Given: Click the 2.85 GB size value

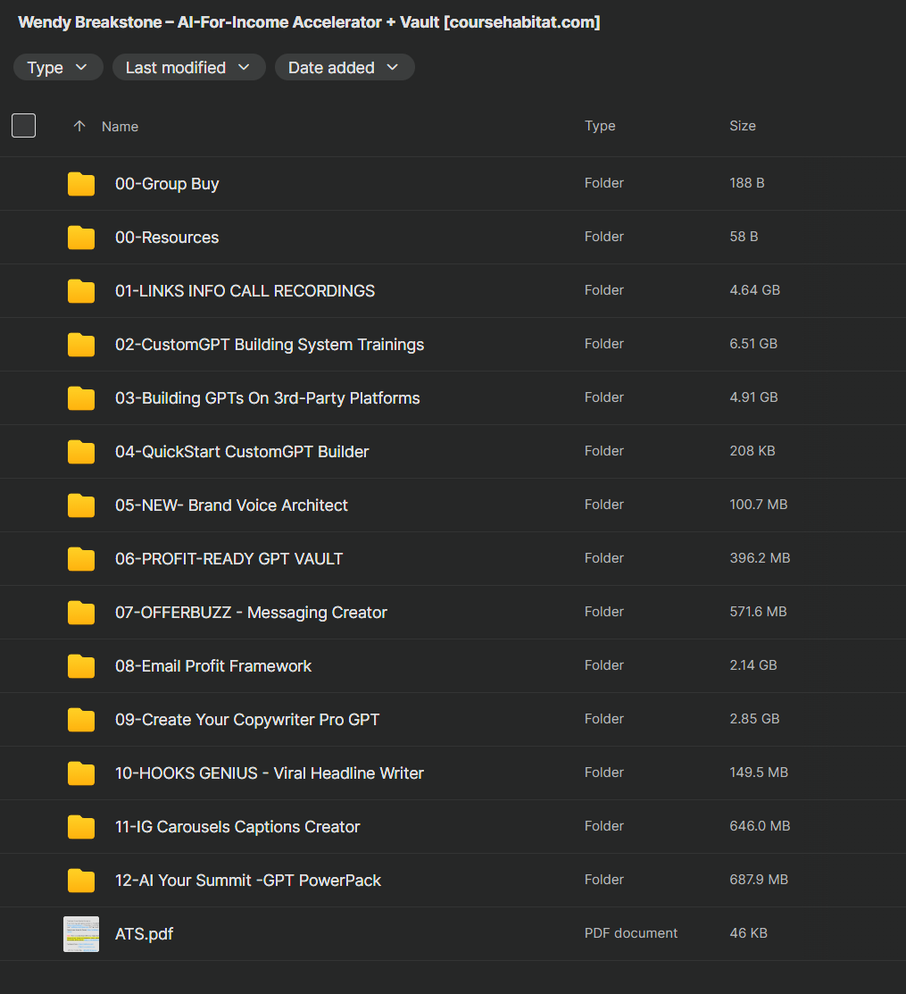Looking at the screenshot, I should point(754,718).
